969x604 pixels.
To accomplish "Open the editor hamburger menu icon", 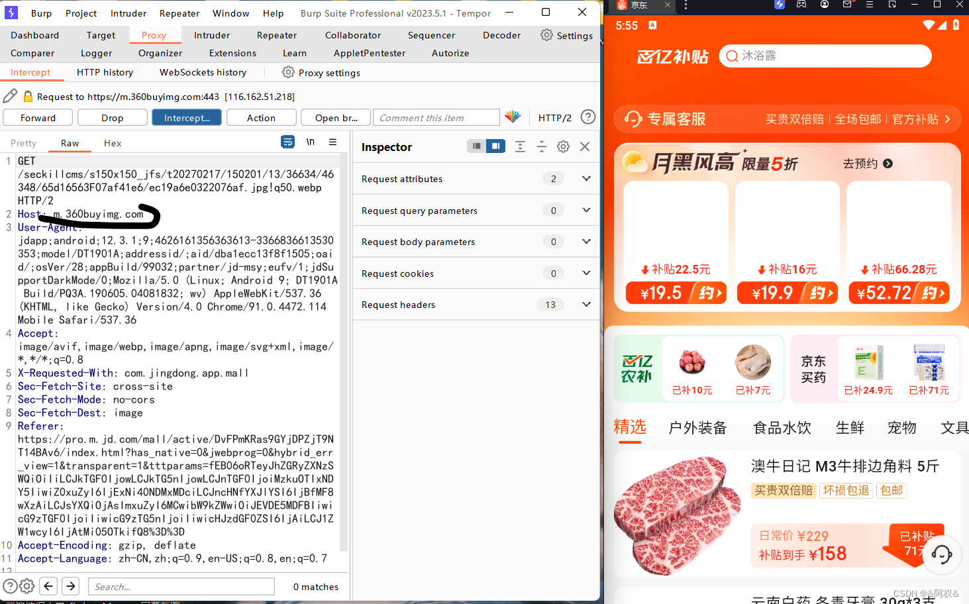I will point(332,142).
